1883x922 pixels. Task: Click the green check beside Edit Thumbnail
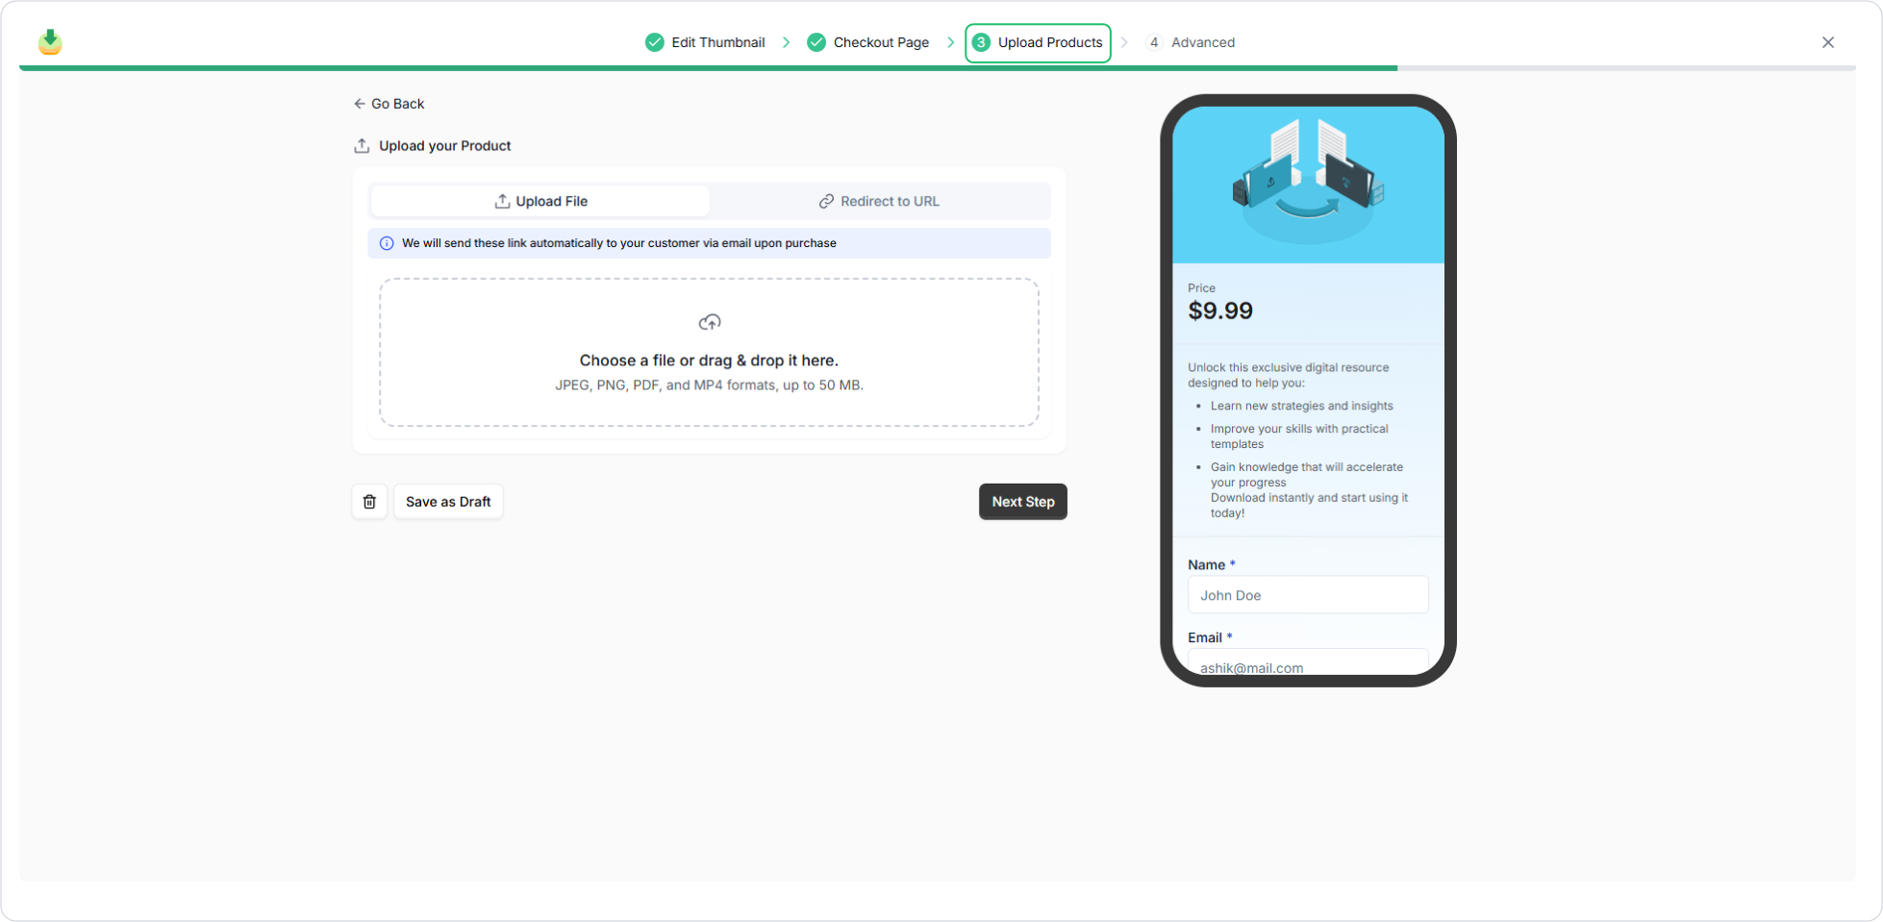[655, 42]
